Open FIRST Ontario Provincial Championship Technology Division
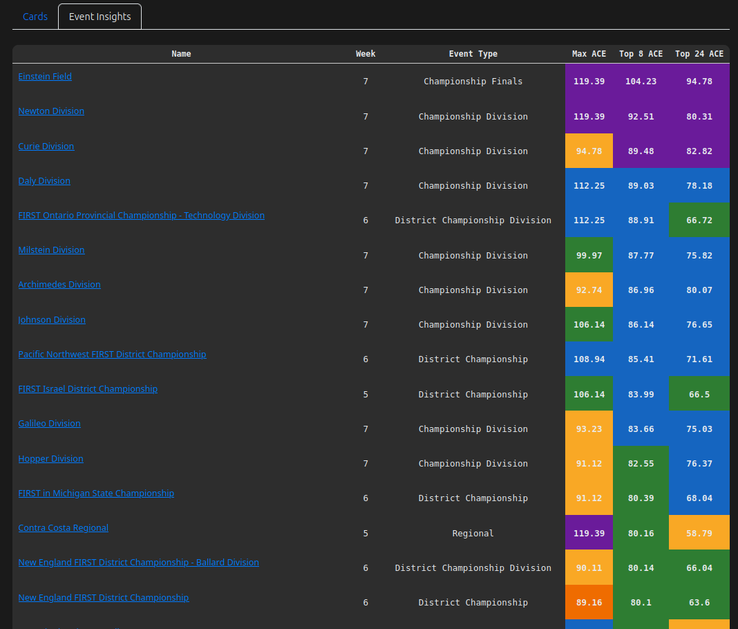The height and width of the screenshot is (629, 738). tap(141, 215)
